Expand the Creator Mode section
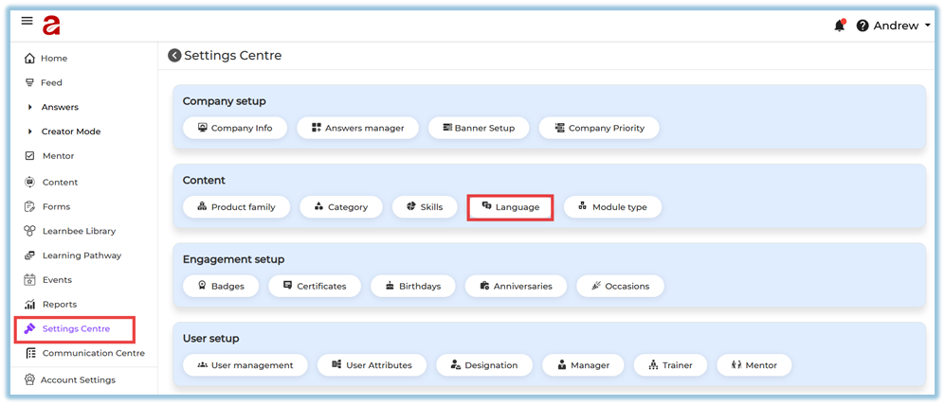945x405 pixels. tap(29, 132)
